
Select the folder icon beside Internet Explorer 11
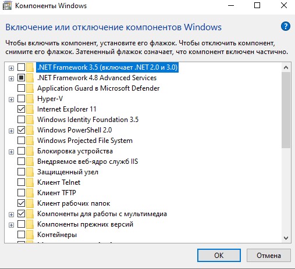[x=30, y=109]
